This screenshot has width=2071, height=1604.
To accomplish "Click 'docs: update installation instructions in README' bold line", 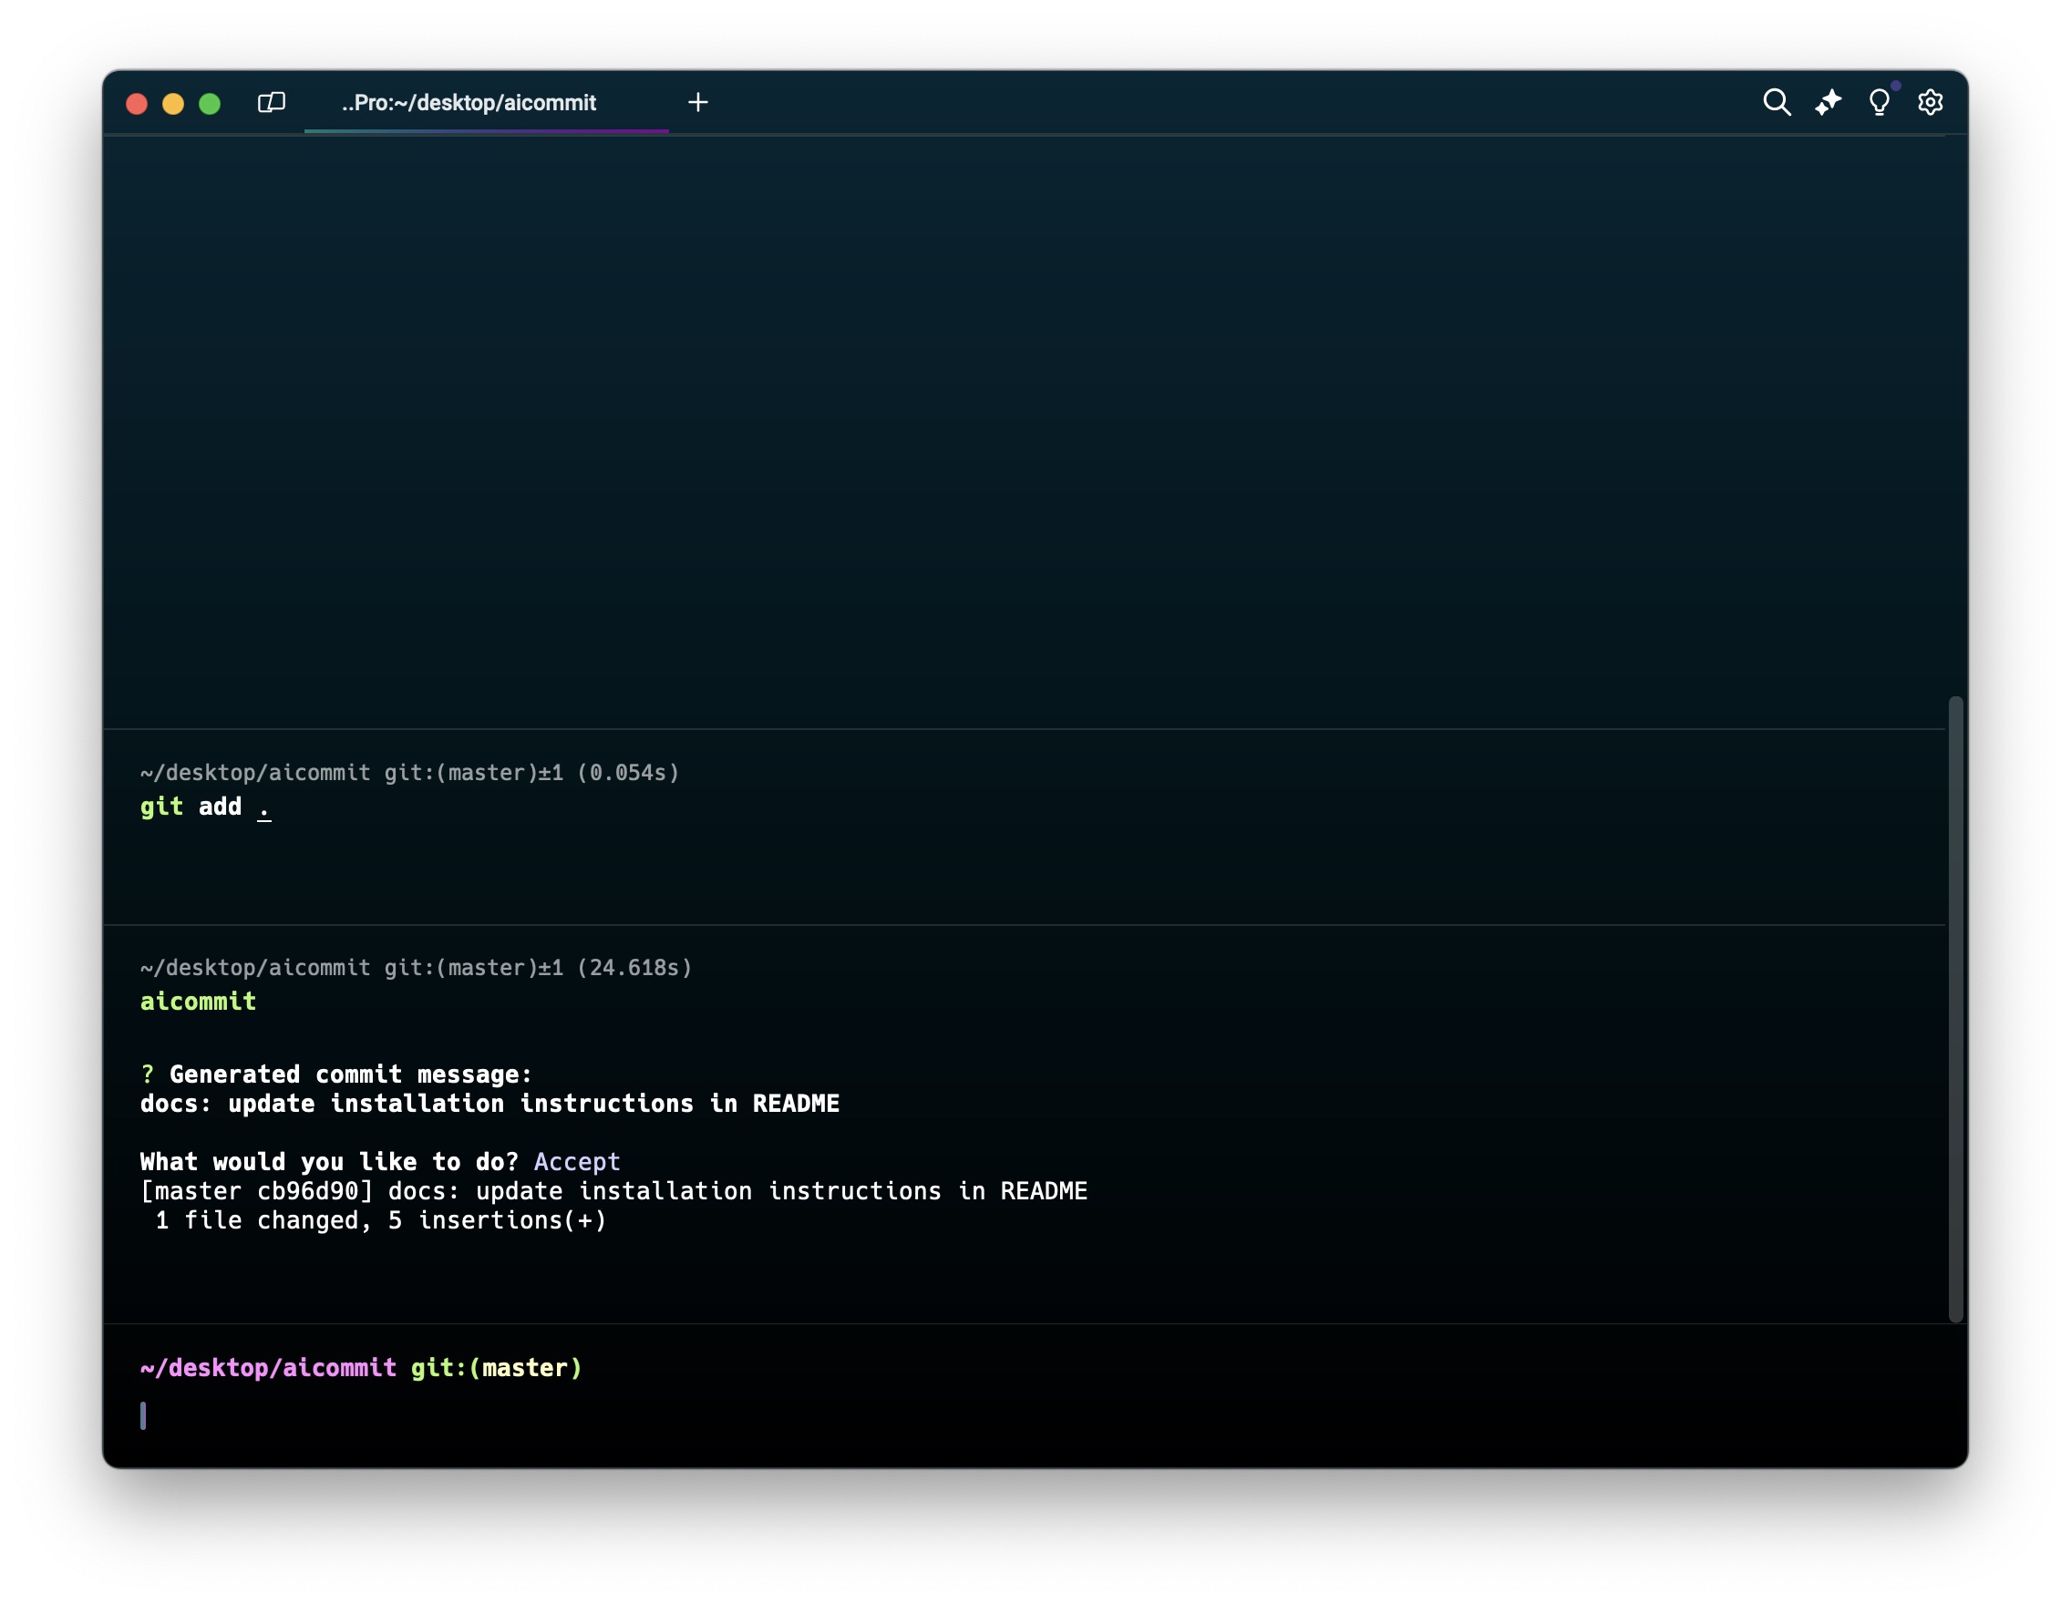I will pyautogui.click(x=489, y=1104).
